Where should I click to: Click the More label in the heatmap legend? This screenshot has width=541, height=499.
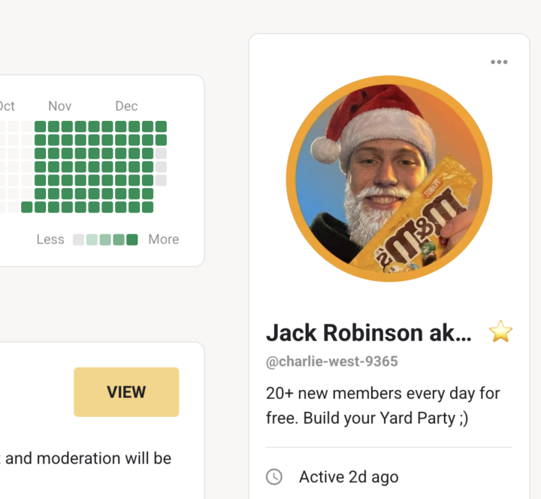[x=163, y=240]
